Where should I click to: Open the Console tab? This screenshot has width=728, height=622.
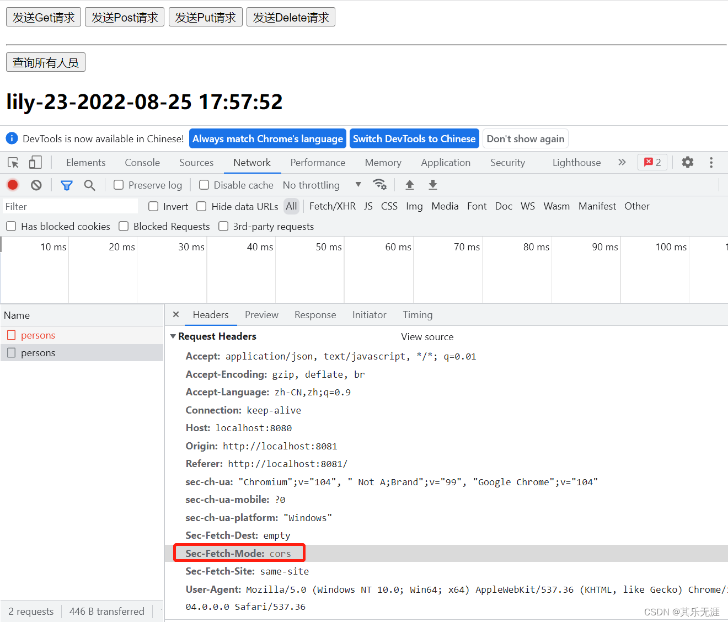[x=142, y=163]
